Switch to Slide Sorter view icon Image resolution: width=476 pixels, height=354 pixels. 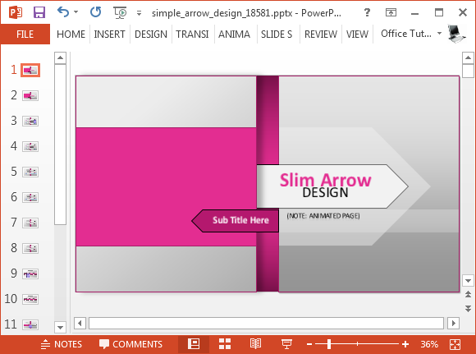(x=225, y=344)
